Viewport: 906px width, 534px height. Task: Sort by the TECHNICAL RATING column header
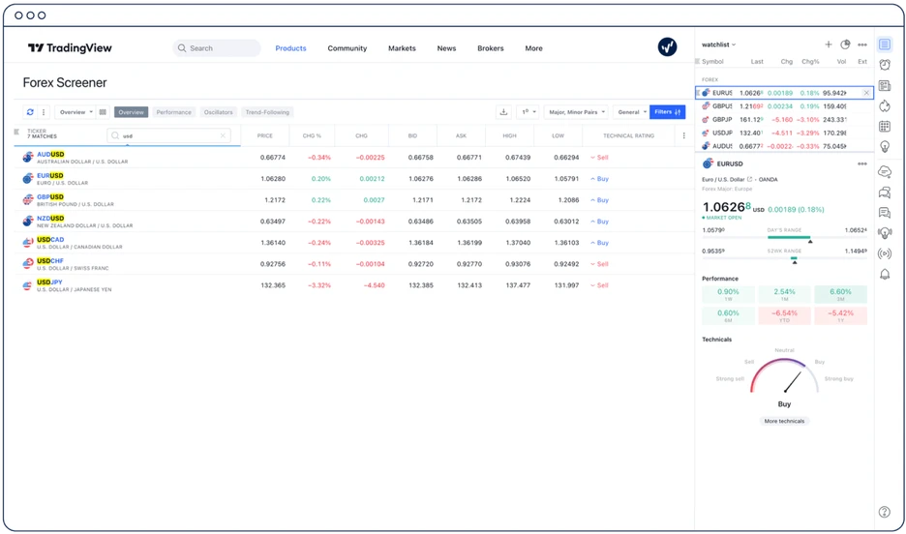coord(628,135)
